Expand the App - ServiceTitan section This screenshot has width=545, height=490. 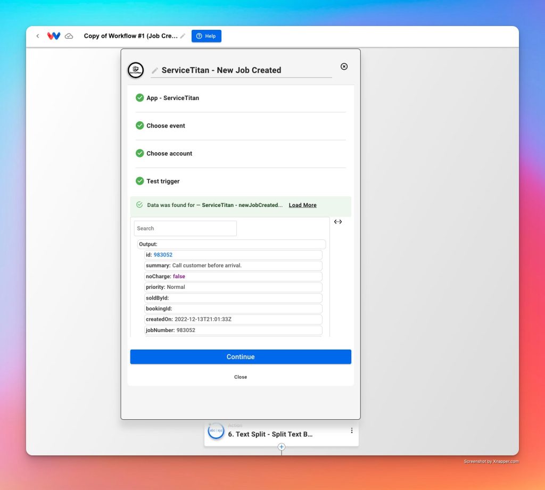point(241,98)
